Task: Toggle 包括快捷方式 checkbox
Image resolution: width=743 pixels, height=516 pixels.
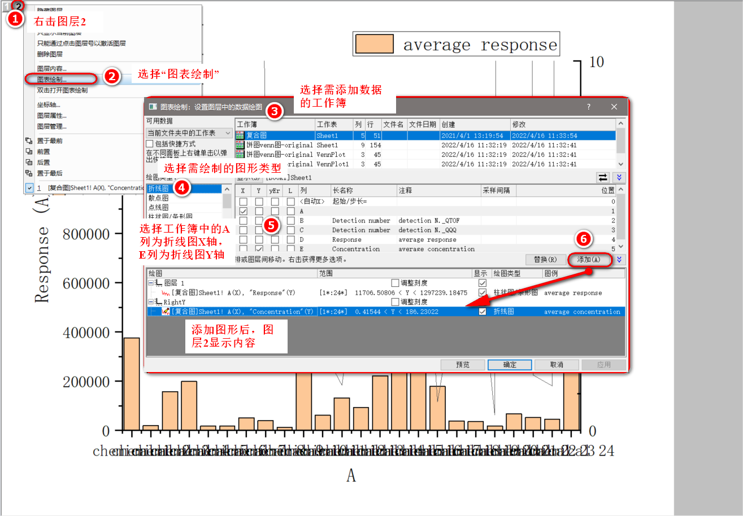Action: click(x=150, y=144)
